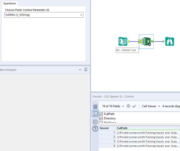Click record number 1 row header
The image size is (180, 151).
click(108, 133)
